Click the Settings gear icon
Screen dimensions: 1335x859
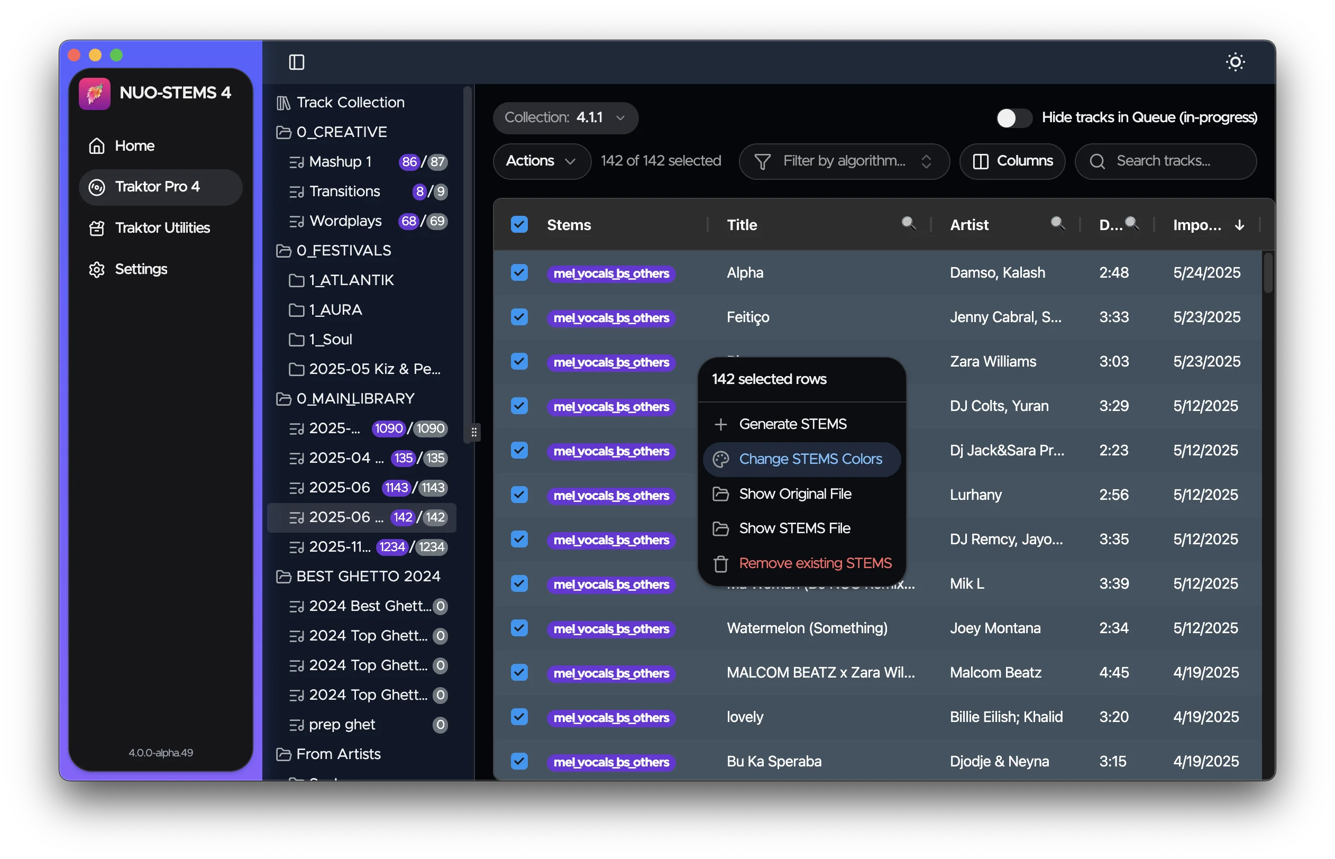point(97,269)
